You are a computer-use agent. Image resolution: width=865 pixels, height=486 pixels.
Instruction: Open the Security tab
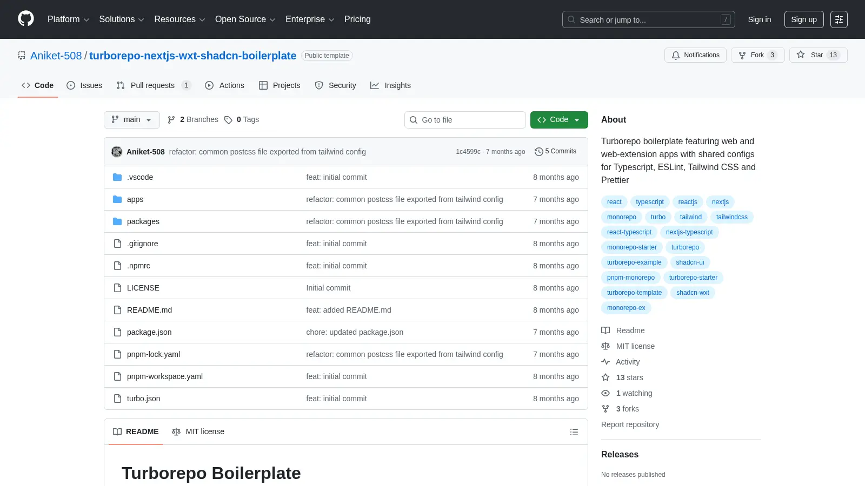[x=335, y=85]
